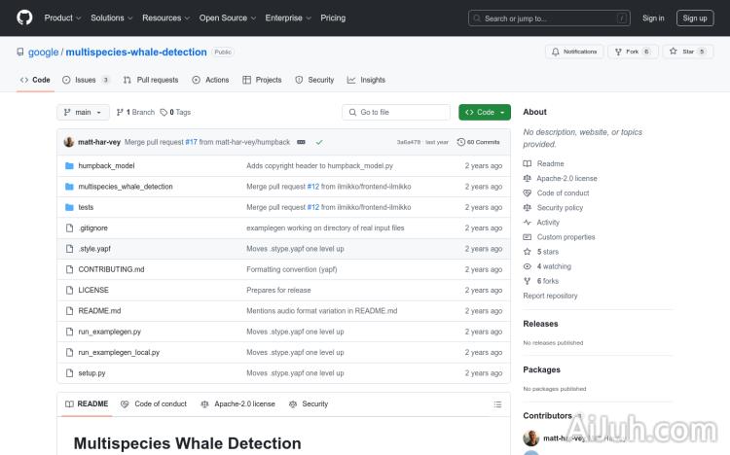This screenshot has width=730, height=455.
Task: Open Pull requests tab
Action: point(151,80)
